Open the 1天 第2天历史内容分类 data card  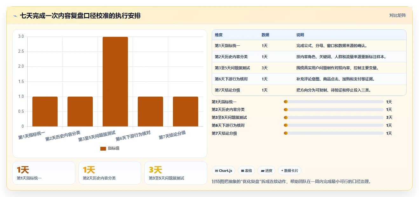click(x=110, y=173)
